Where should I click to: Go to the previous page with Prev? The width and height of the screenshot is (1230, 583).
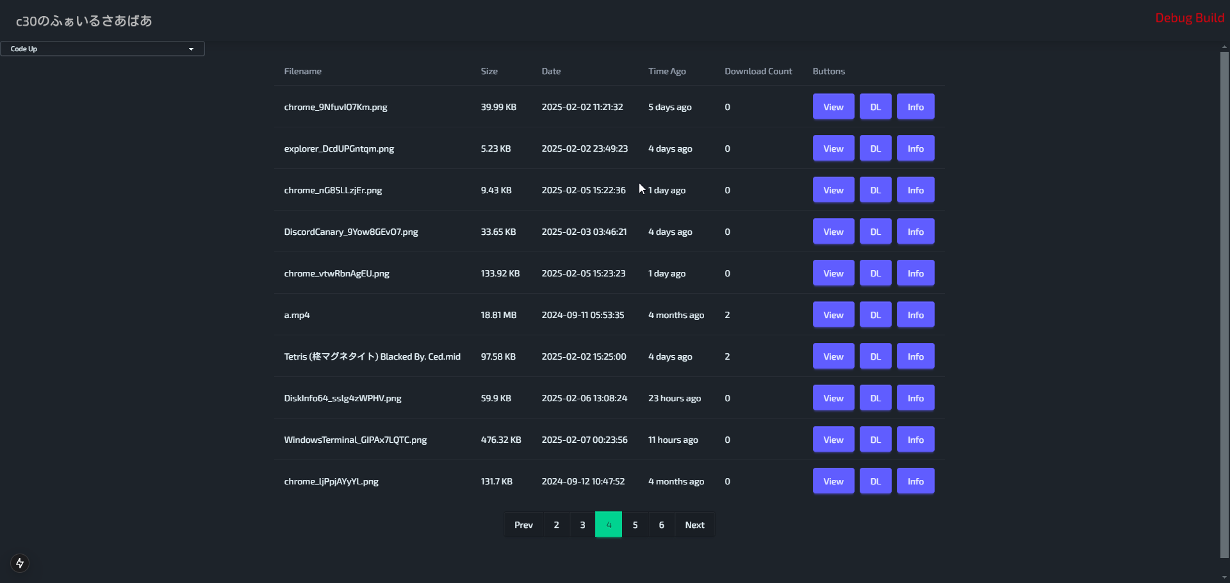523,525
